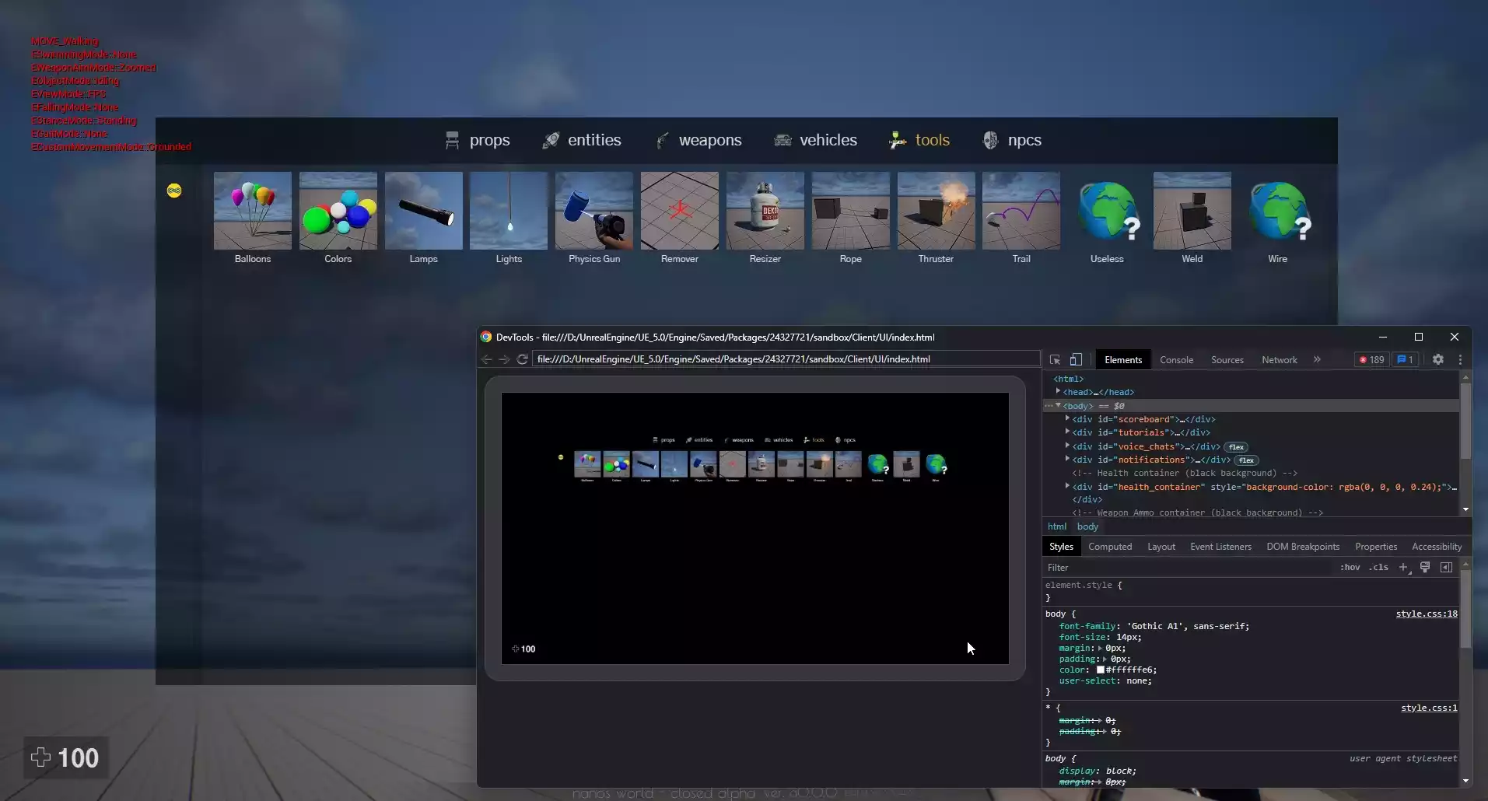Choose the Physics Gun tool icon
This screenshot has width=1488, height=801.
pyautogui.click(x=594, y=211)
